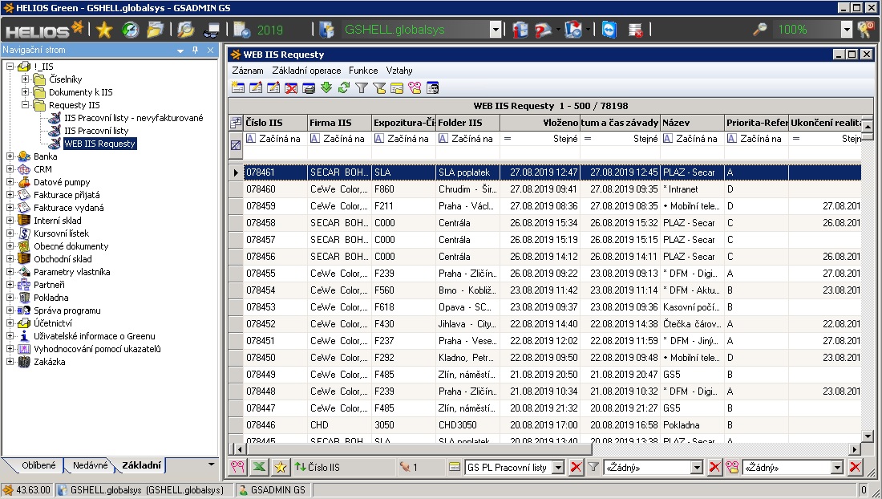882x499 pixels.
Task: Click the vertical scrollbar down arrow of grid
Action: pos(868,436)
